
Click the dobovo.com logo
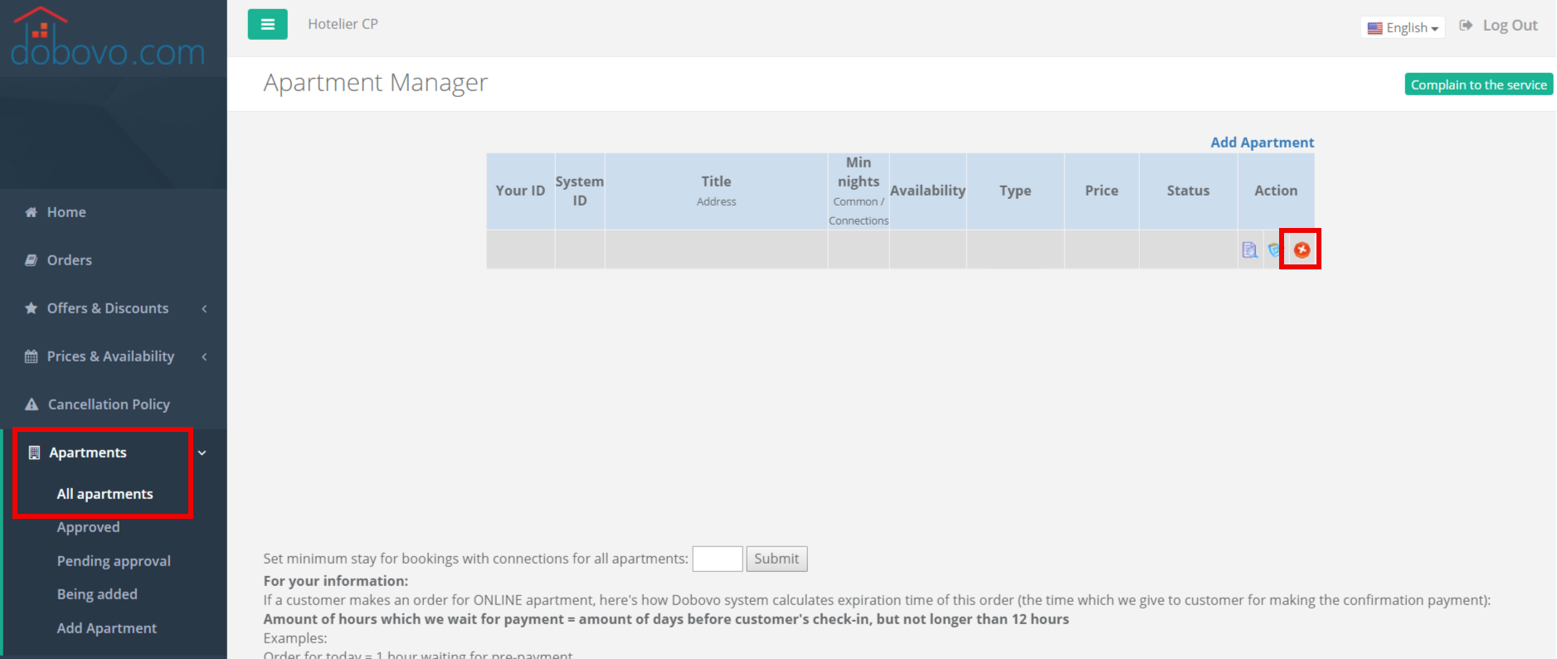[108, 37]
